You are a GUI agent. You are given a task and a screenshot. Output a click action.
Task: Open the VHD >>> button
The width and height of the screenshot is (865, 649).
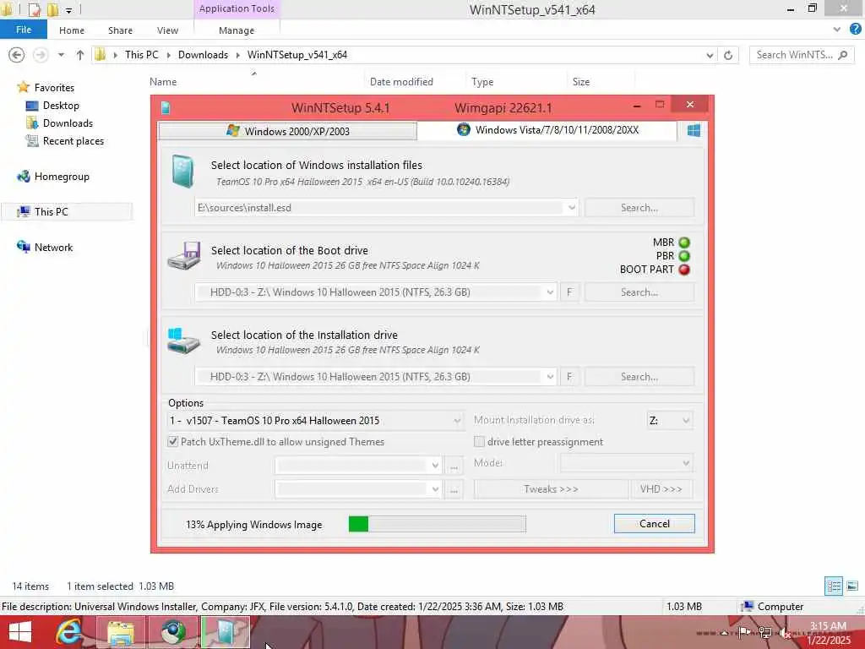coord(661,489)
